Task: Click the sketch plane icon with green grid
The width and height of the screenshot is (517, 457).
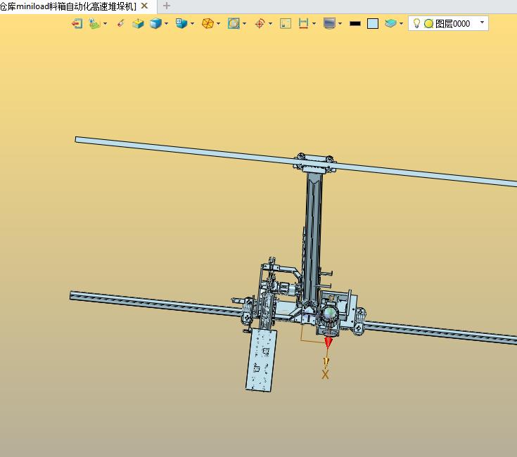Action: click(x=94, y=24)
